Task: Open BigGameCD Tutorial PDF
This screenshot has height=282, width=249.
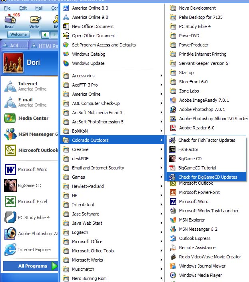Action: tap(206, 168)
